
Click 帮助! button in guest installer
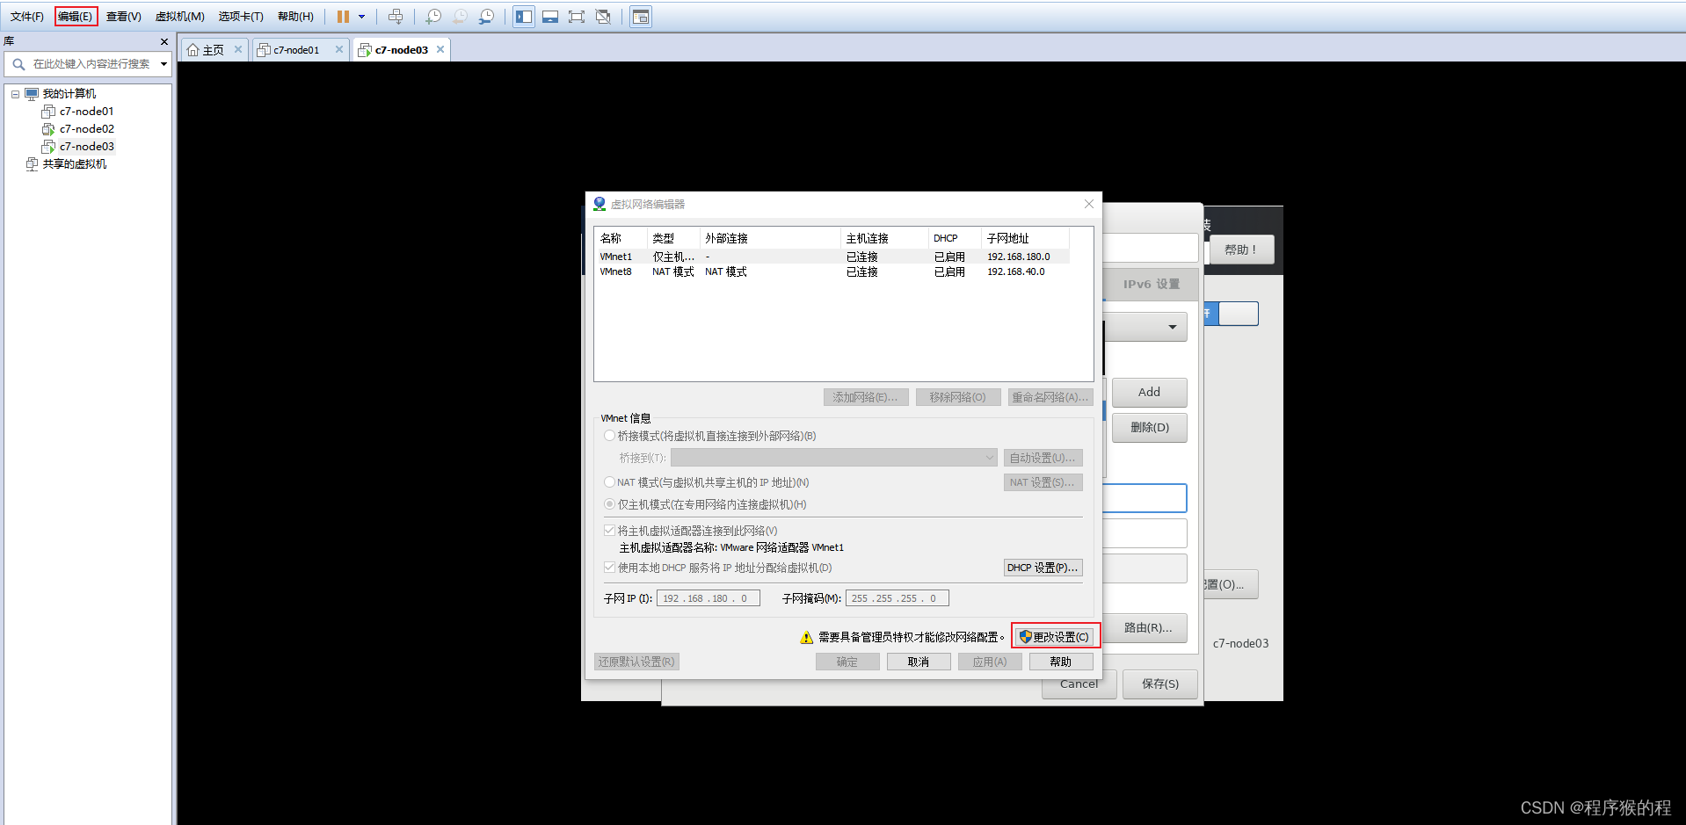tap(1241, 250)
